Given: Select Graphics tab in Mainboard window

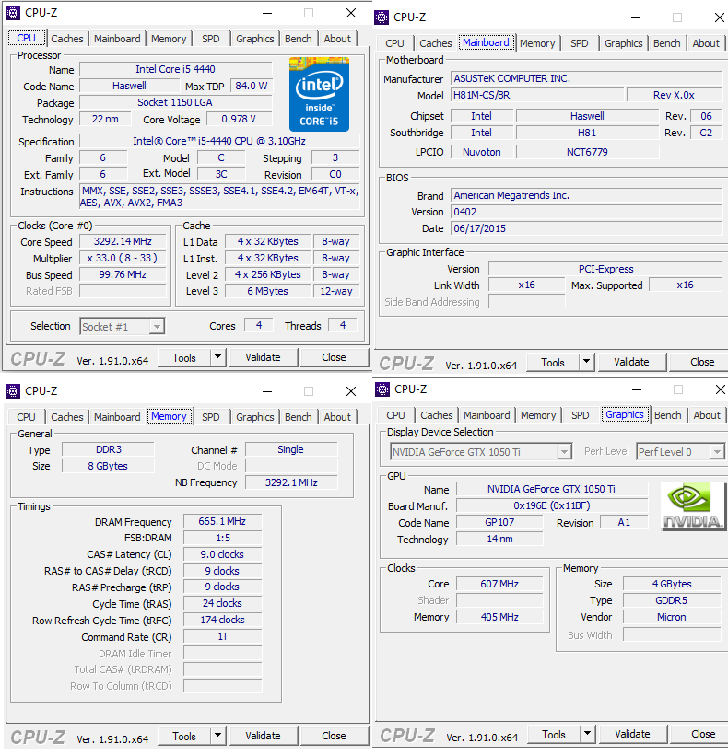Looking at the screenshot, I should point(624,43).
